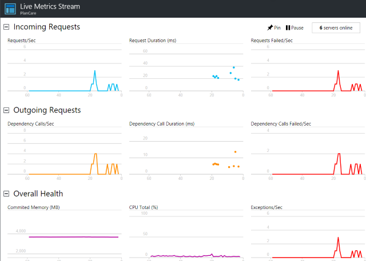Open the 6 servers online list
This screenshot has width=366, height=261.
[336, 27]
